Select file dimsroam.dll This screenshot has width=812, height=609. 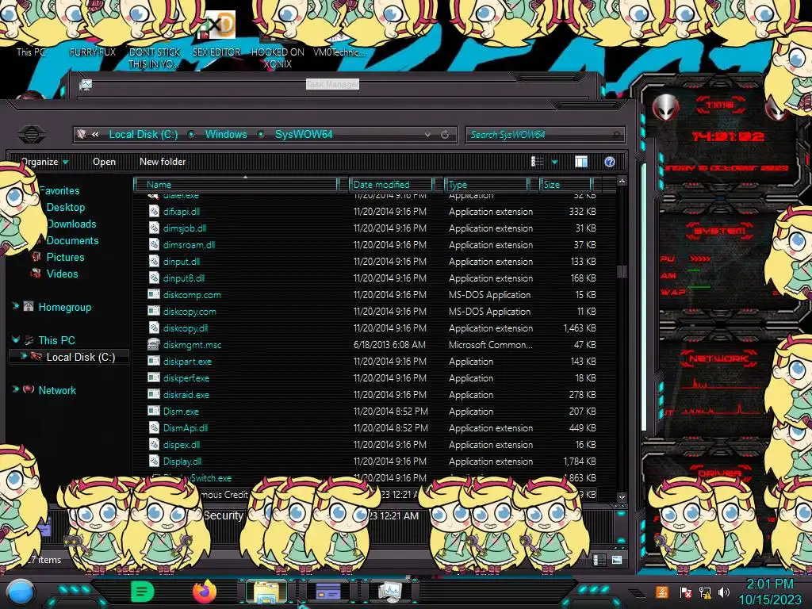point(189,244)
